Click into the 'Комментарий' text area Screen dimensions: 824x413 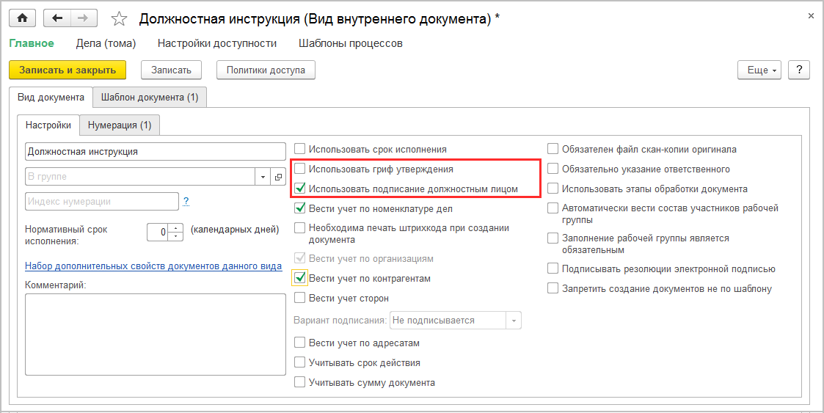pos(155,334)
